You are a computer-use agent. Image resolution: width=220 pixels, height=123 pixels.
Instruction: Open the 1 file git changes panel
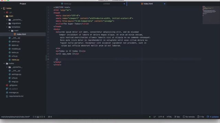[x=201, y=117]
